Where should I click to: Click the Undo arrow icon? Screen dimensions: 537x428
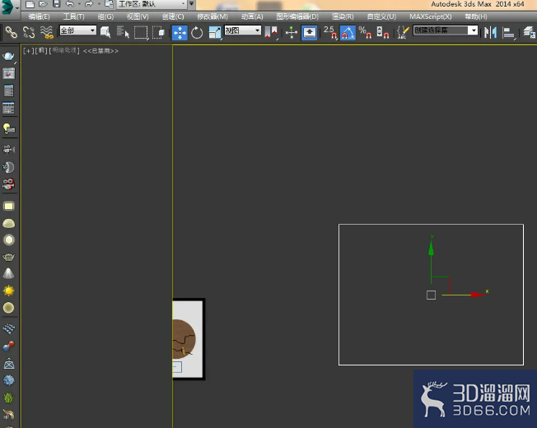point(70,4)
